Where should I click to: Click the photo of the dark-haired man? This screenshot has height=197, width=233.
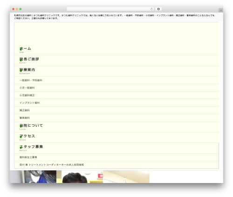coord(80,177)
